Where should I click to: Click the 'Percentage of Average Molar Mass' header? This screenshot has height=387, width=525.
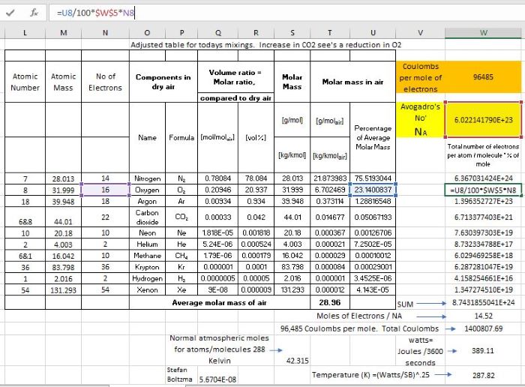(x=373, y=137)
